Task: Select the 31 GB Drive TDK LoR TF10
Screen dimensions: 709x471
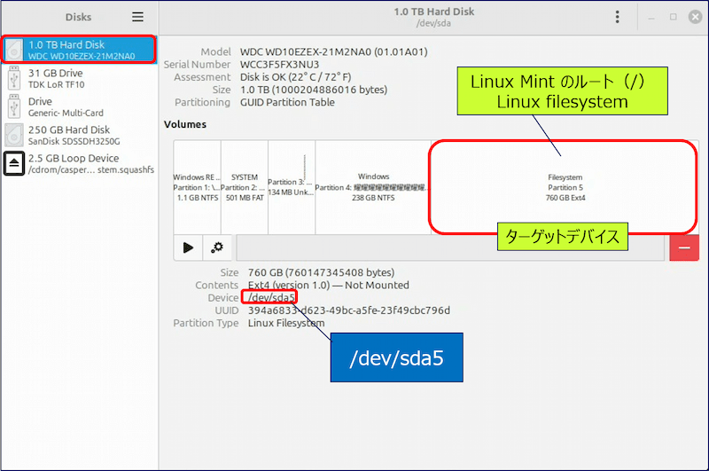Action: (x=79, y=78)
